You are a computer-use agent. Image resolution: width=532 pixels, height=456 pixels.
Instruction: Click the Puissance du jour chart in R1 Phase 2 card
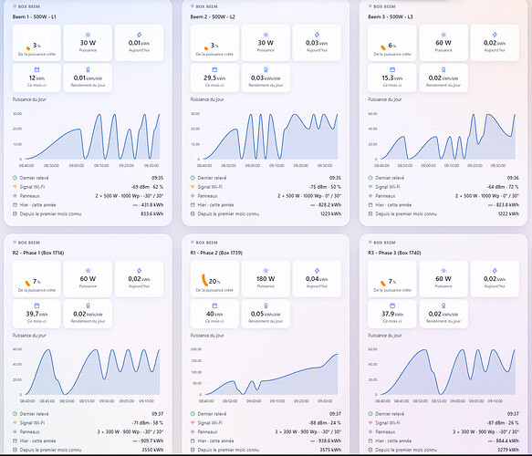tap(266, 375)
